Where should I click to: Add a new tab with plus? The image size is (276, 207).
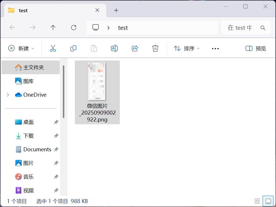pos(116,10)
